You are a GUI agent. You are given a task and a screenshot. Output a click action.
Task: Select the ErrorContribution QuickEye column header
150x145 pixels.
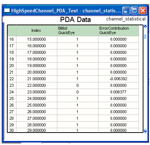(x=119, y=30)
